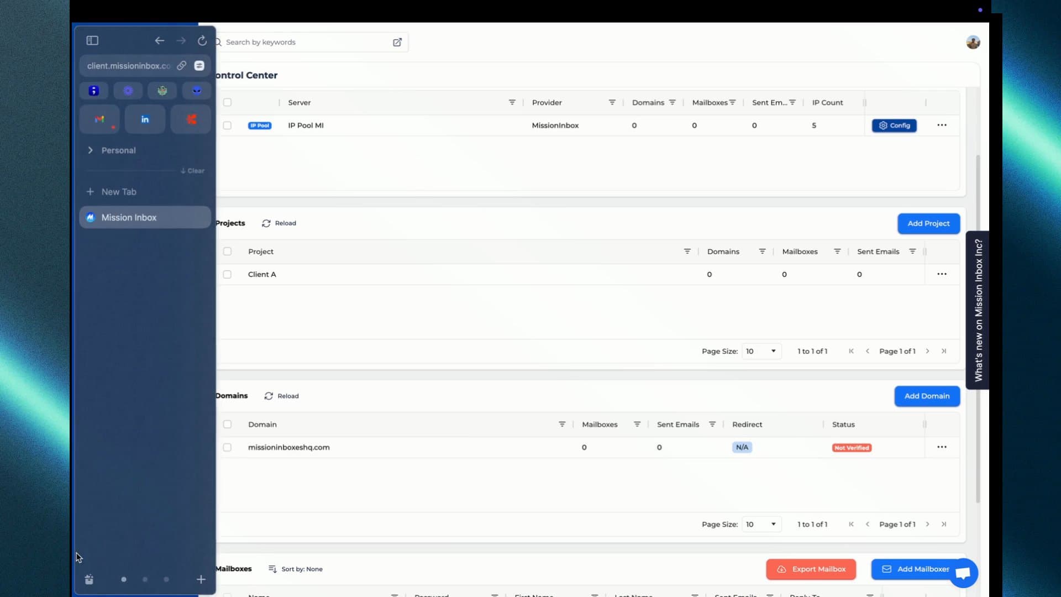1061x597 pixels.
Task: Click Add Project button
Action: (x=928, y=223)
